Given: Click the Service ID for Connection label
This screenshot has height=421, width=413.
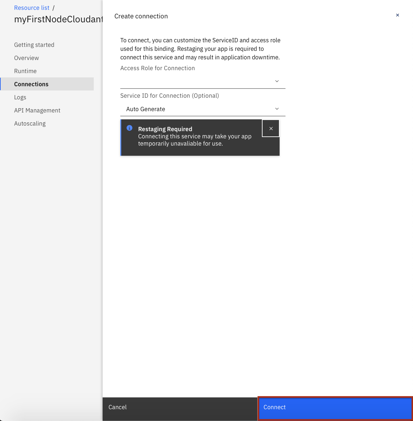Looking at the screenshot, I should (x=169, y=96).
